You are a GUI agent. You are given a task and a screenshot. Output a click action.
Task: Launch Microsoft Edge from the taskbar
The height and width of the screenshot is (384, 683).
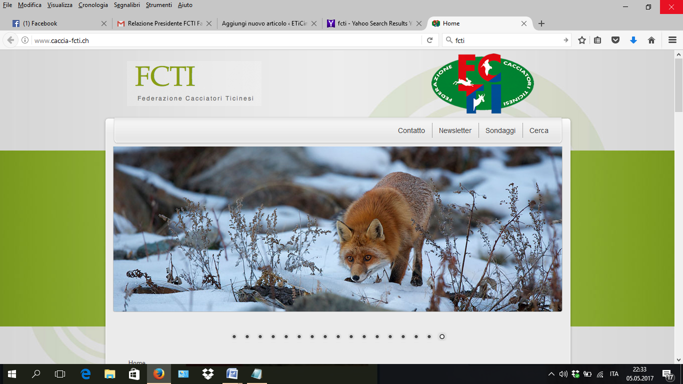86,374
